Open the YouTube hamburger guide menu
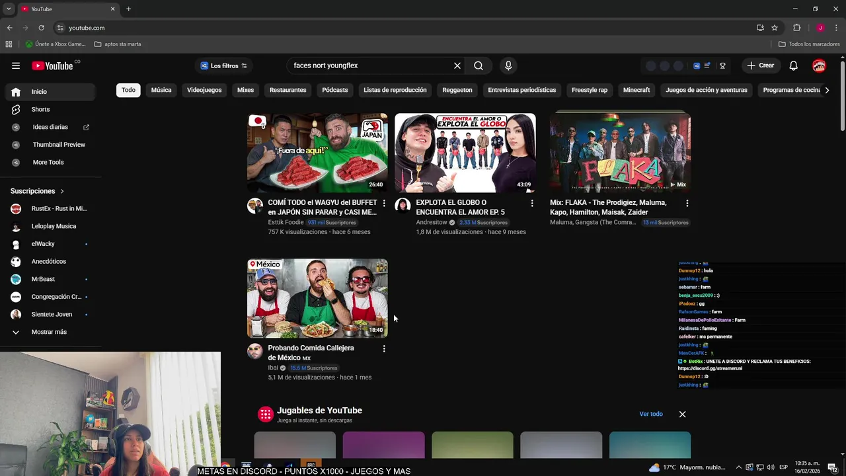 [x=16, y=65]
